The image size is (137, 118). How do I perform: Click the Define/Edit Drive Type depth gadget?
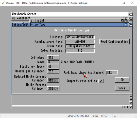click(x=131, y=25)
